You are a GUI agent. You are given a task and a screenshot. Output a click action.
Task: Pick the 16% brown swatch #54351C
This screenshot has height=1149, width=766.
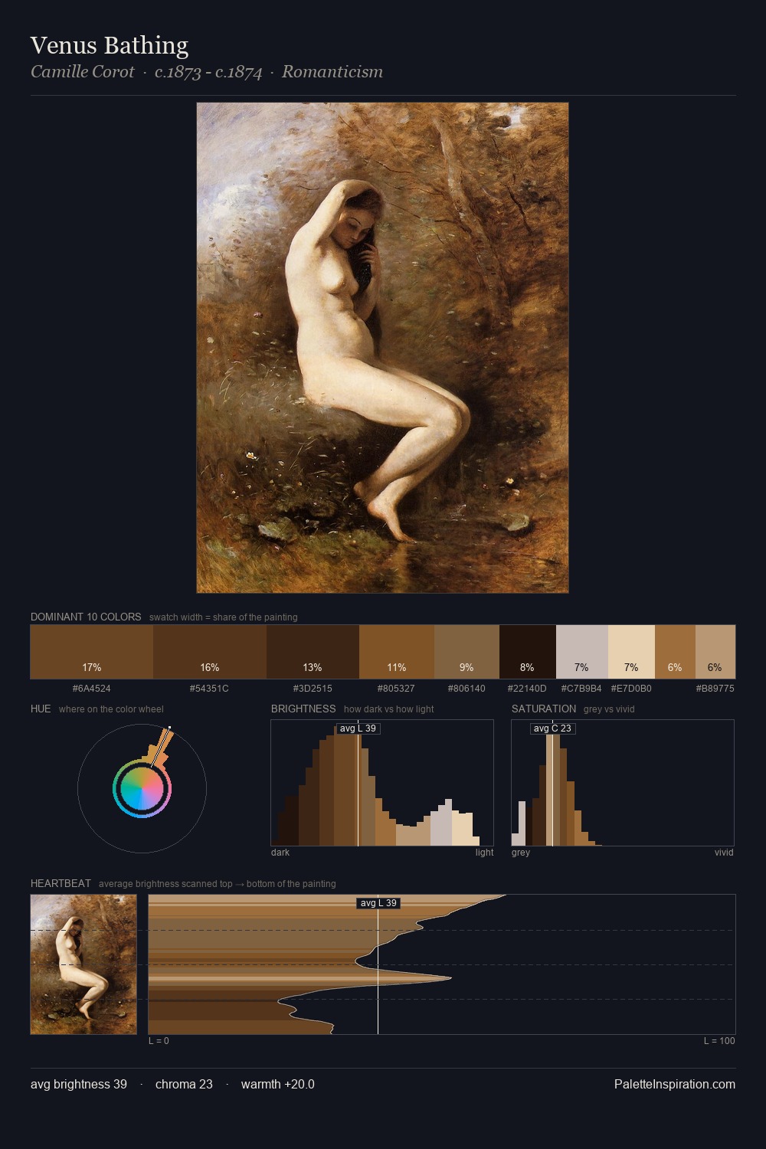pos(210,652)
